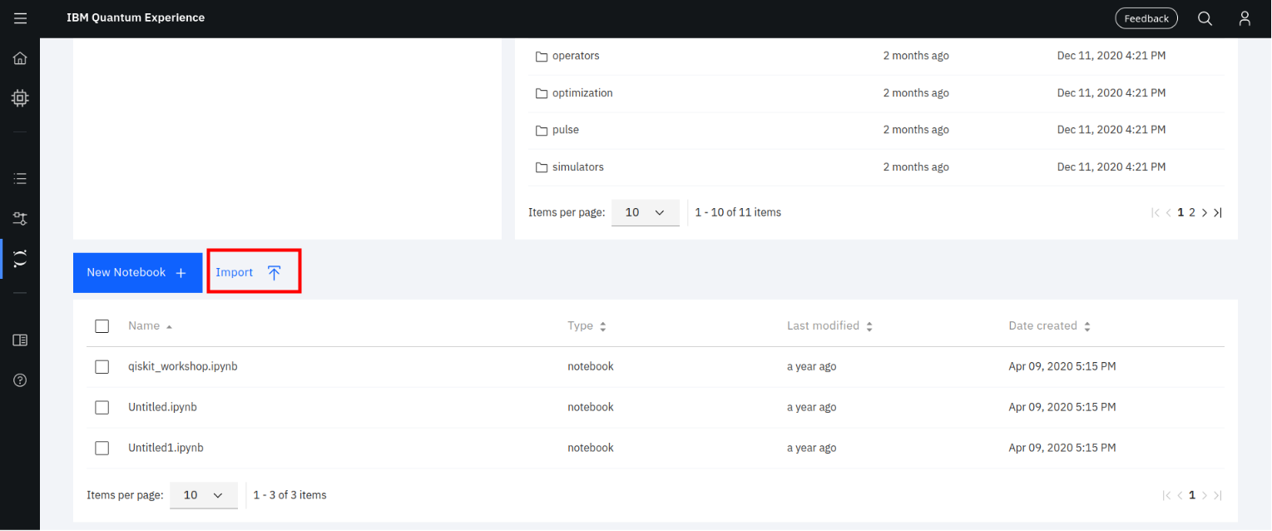Image resolution: width=1272 pixels, height=531 pixels.
Task: Click qiskit_workshop row type 'notebook' cell
Action: click(591, 366)
